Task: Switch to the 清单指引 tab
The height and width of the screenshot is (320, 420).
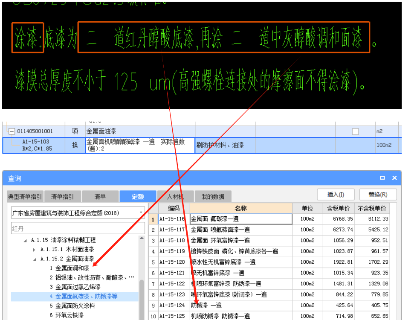Action: (x=62, y=196)
